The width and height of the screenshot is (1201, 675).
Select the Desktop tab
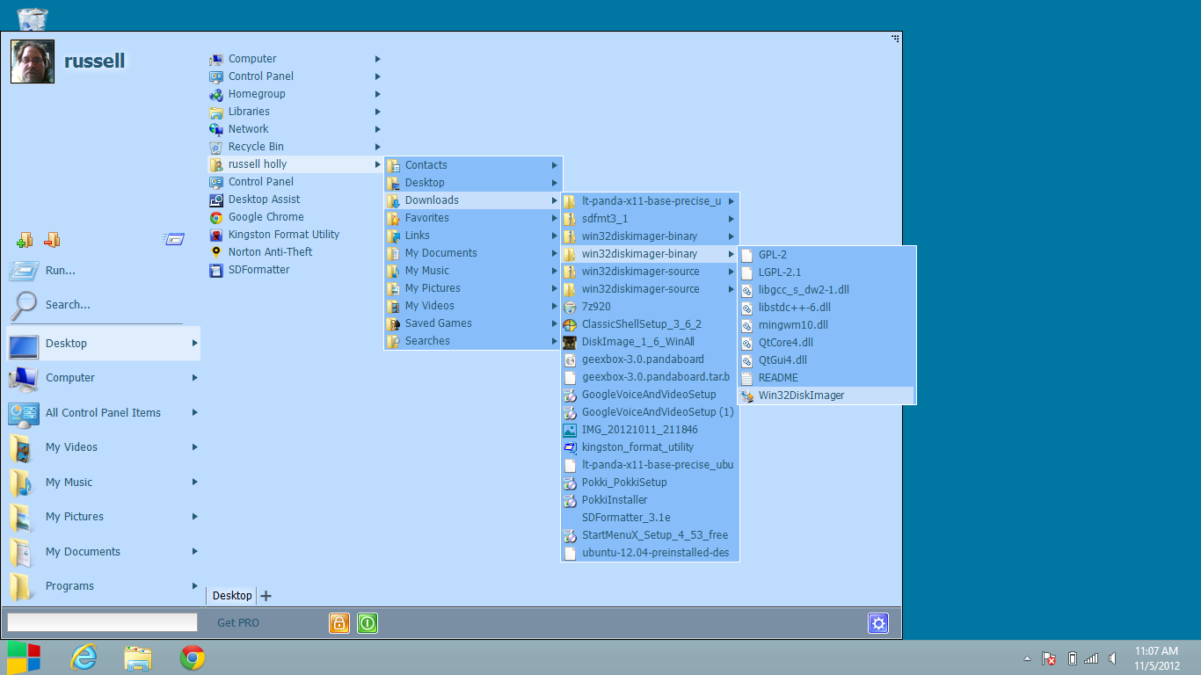[231, 595]
